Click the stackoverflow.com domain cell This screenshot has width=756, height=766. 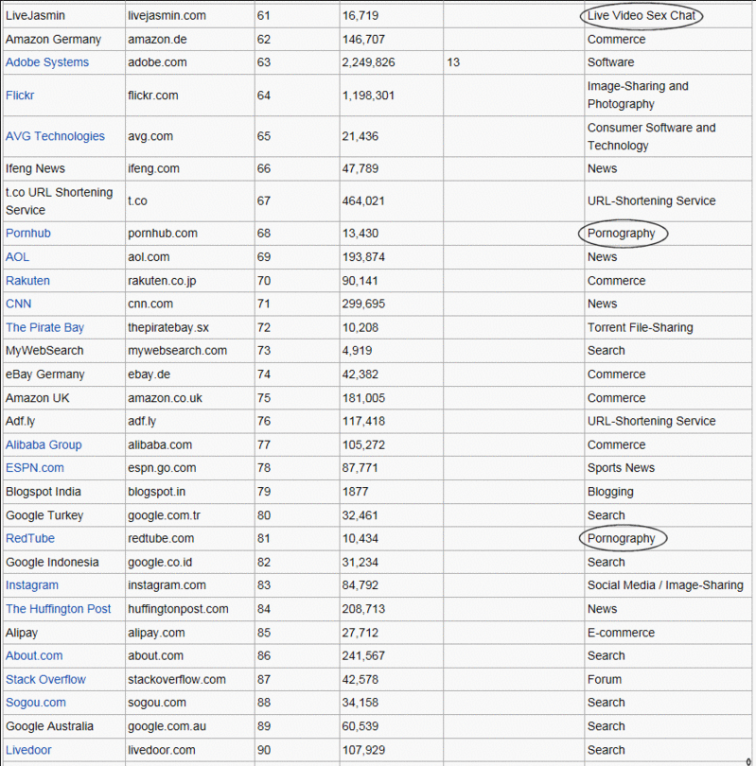(177, 679)
